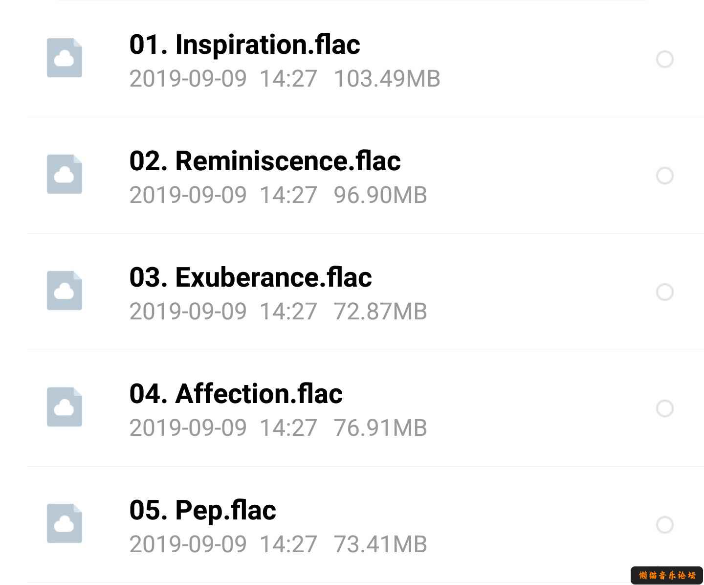The image size is (704, 585).
Task: Click the 76.91MB date and size line
Action: pos(279,428)
